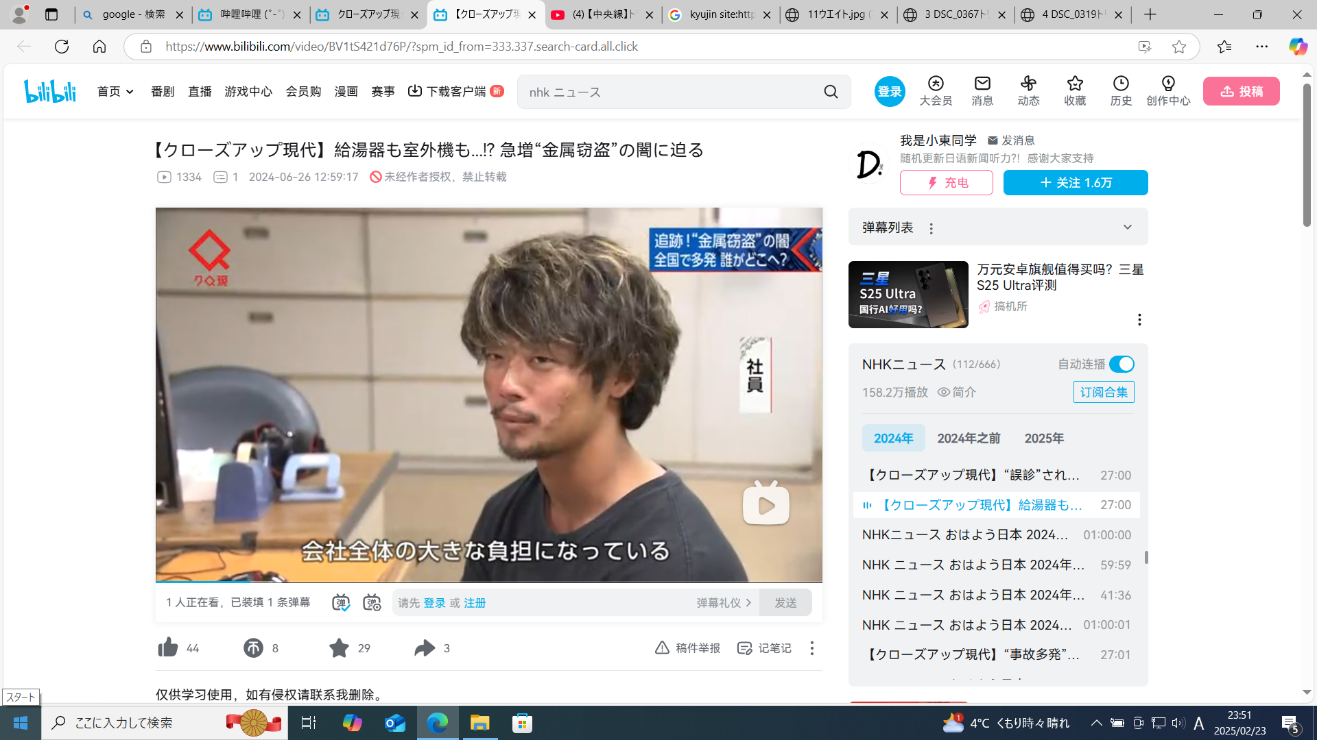Expand the 弹幕列表 panel chevron
The height and width of the screenshot is (740, 1317).
(x=1127, y=227)
